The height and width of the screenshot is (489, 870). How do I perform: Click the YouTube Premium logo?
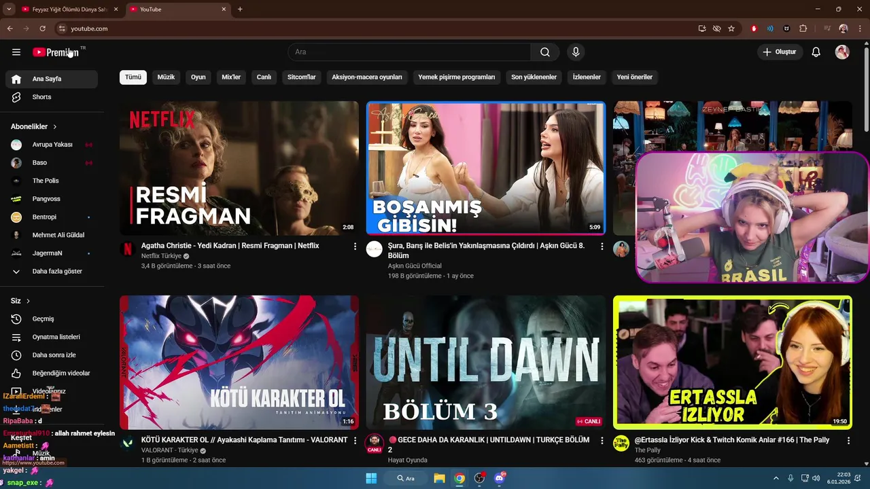click(56, 52)
